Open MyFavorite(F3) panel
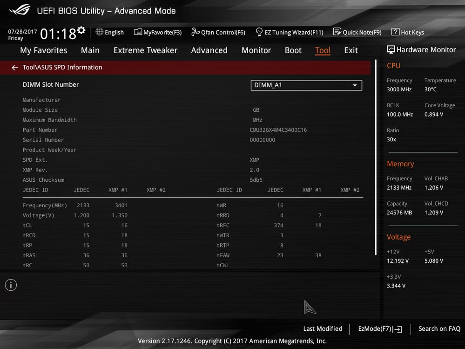Image resolution: width=465 pixels, height=349 pixels. [x=162, y=32]
